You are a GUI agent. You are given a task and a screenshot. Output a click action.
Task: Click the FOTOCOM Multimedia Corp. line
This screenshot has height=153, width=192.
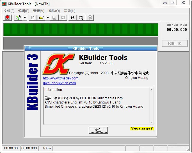(x=84, y=98)
